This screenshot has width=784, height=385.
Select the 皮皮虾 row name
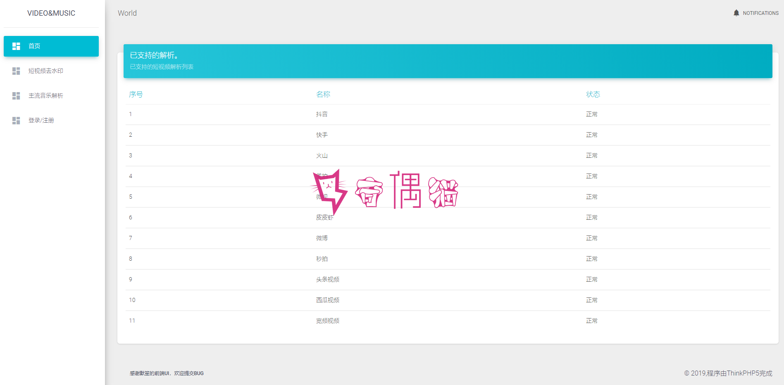(325, 218)
